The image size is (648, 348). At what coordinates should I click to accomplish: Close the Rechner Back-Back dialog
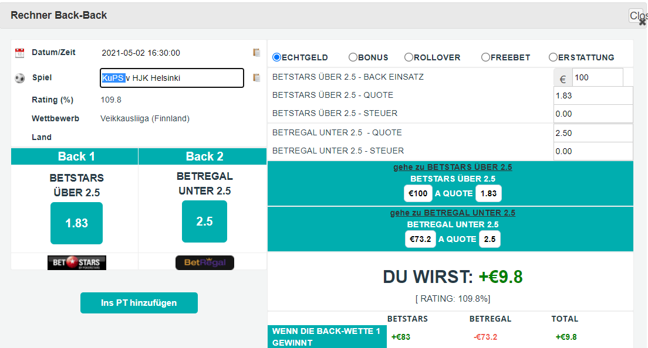click(638, 16)
